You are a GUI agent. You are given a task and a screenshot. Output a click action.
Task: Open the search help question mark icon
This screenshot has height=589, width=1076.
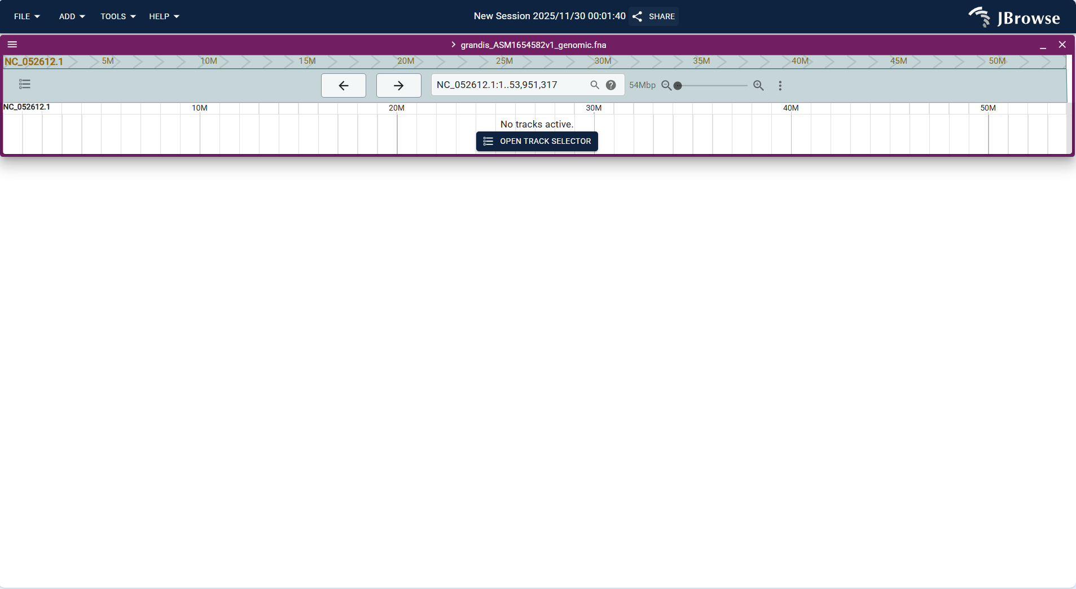tap(612, 85)
